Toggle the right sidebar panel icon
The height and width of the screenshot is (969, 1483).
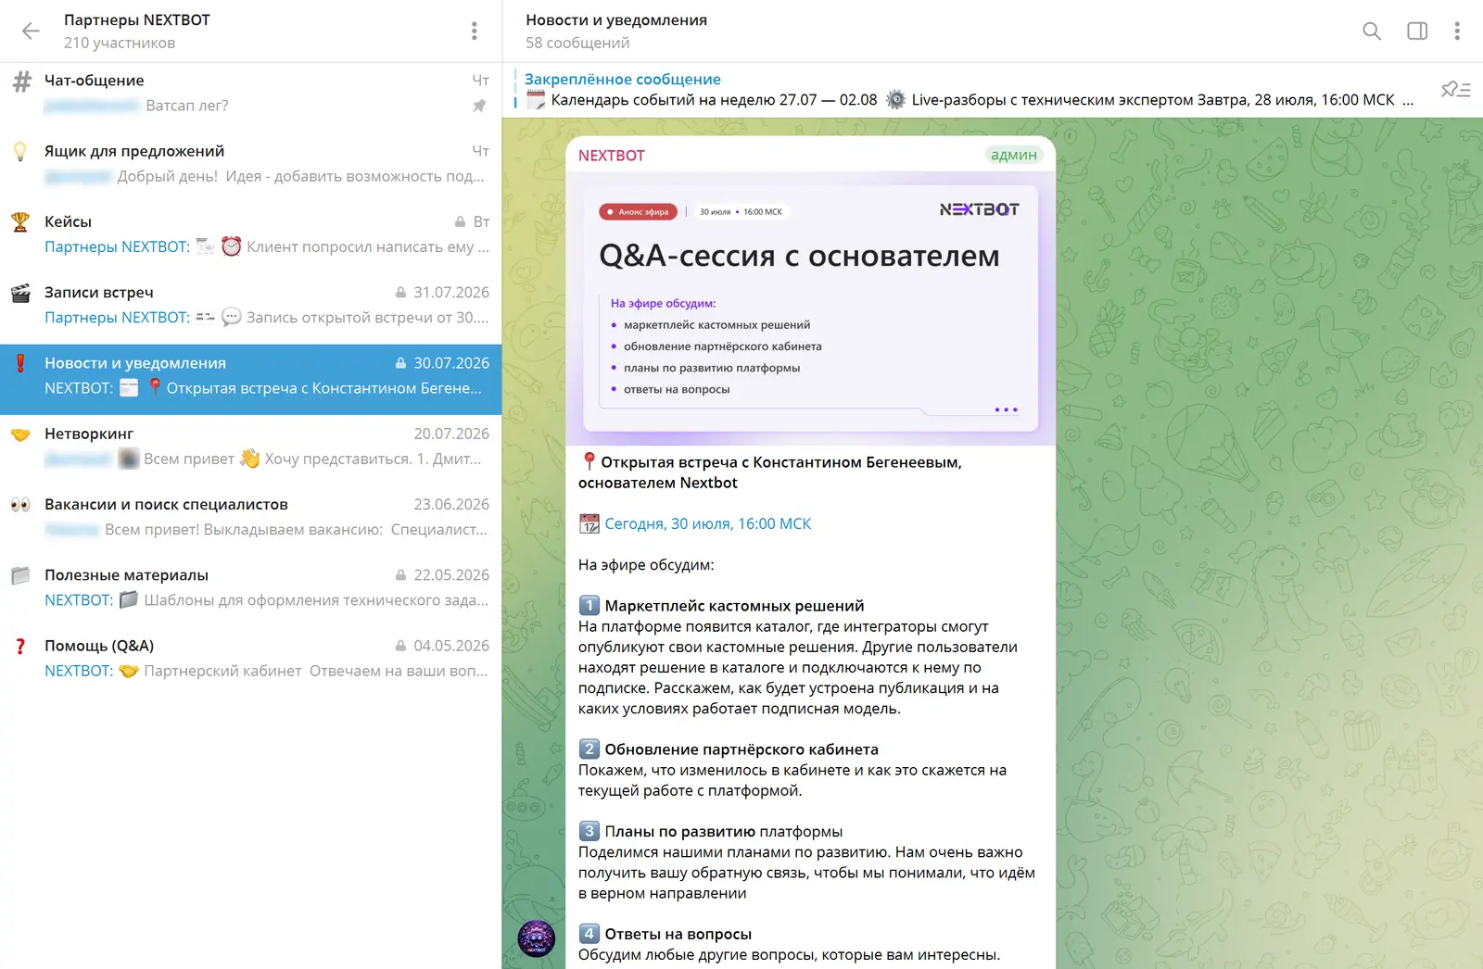coord(1417,31)
